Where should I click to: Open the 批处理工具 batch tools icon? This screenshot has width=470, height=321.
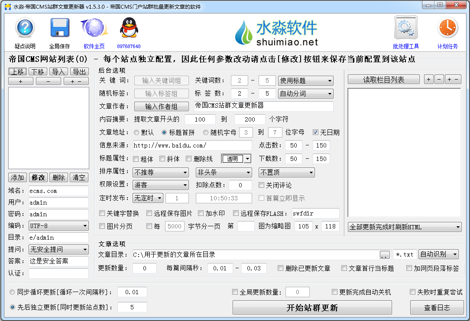[405, 28]
